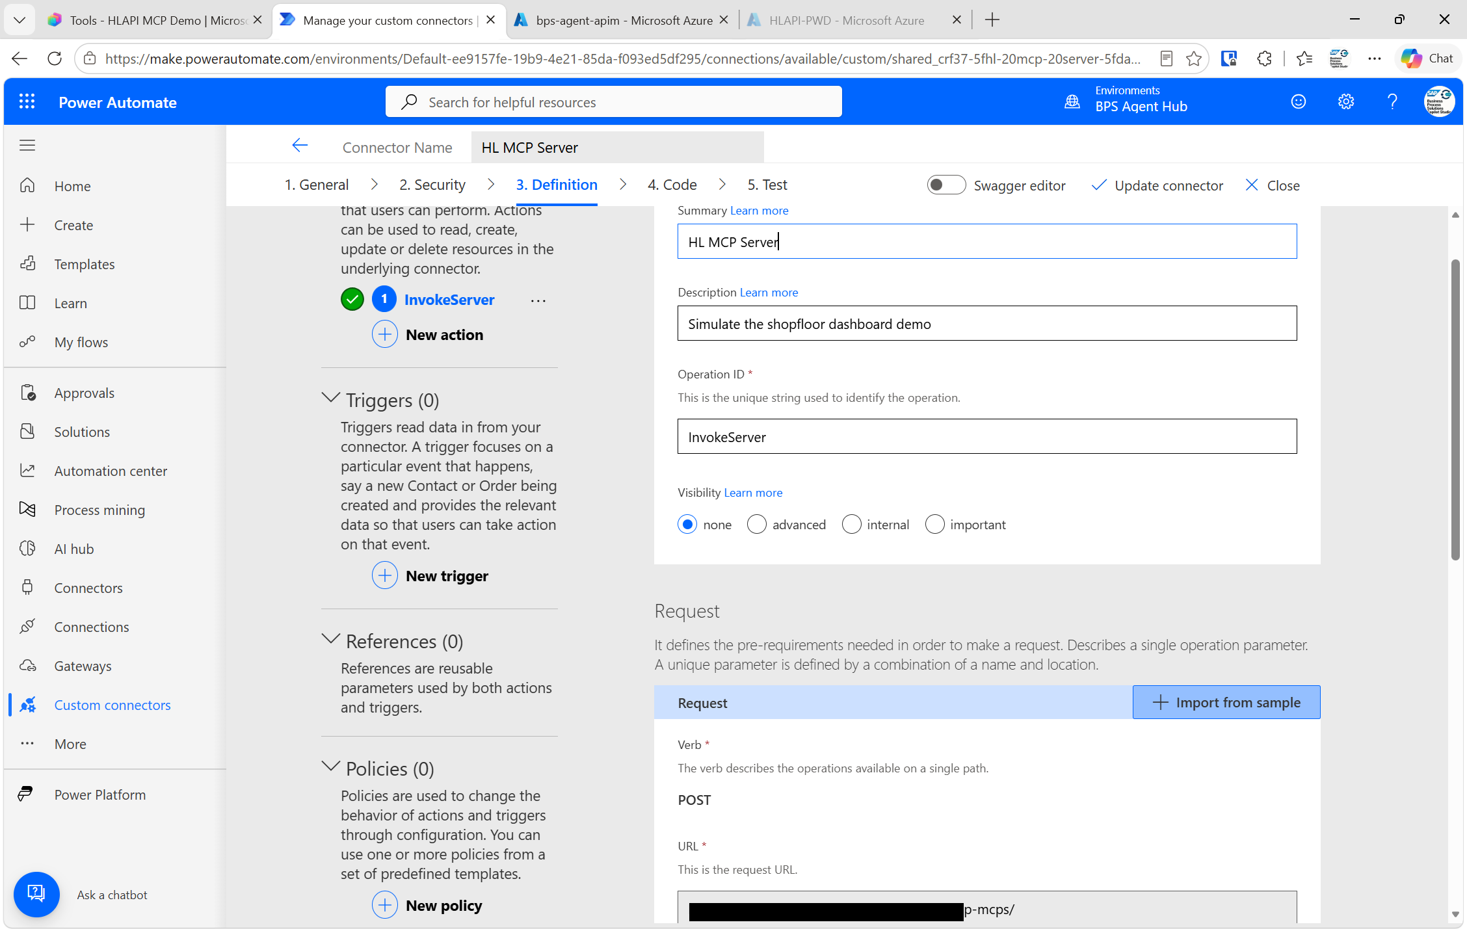Open Connections in the sidebar

pyautogui.click(x=92, y=627)
